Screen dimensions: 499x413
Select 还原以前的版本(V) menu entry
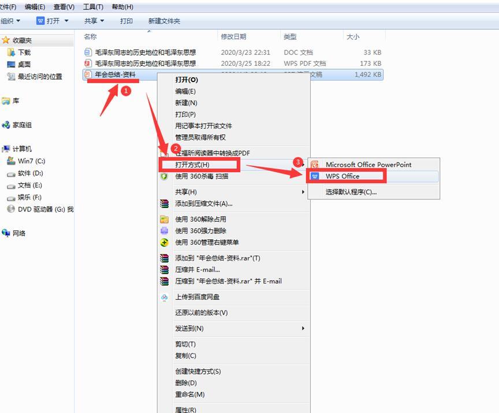[233, 312]
